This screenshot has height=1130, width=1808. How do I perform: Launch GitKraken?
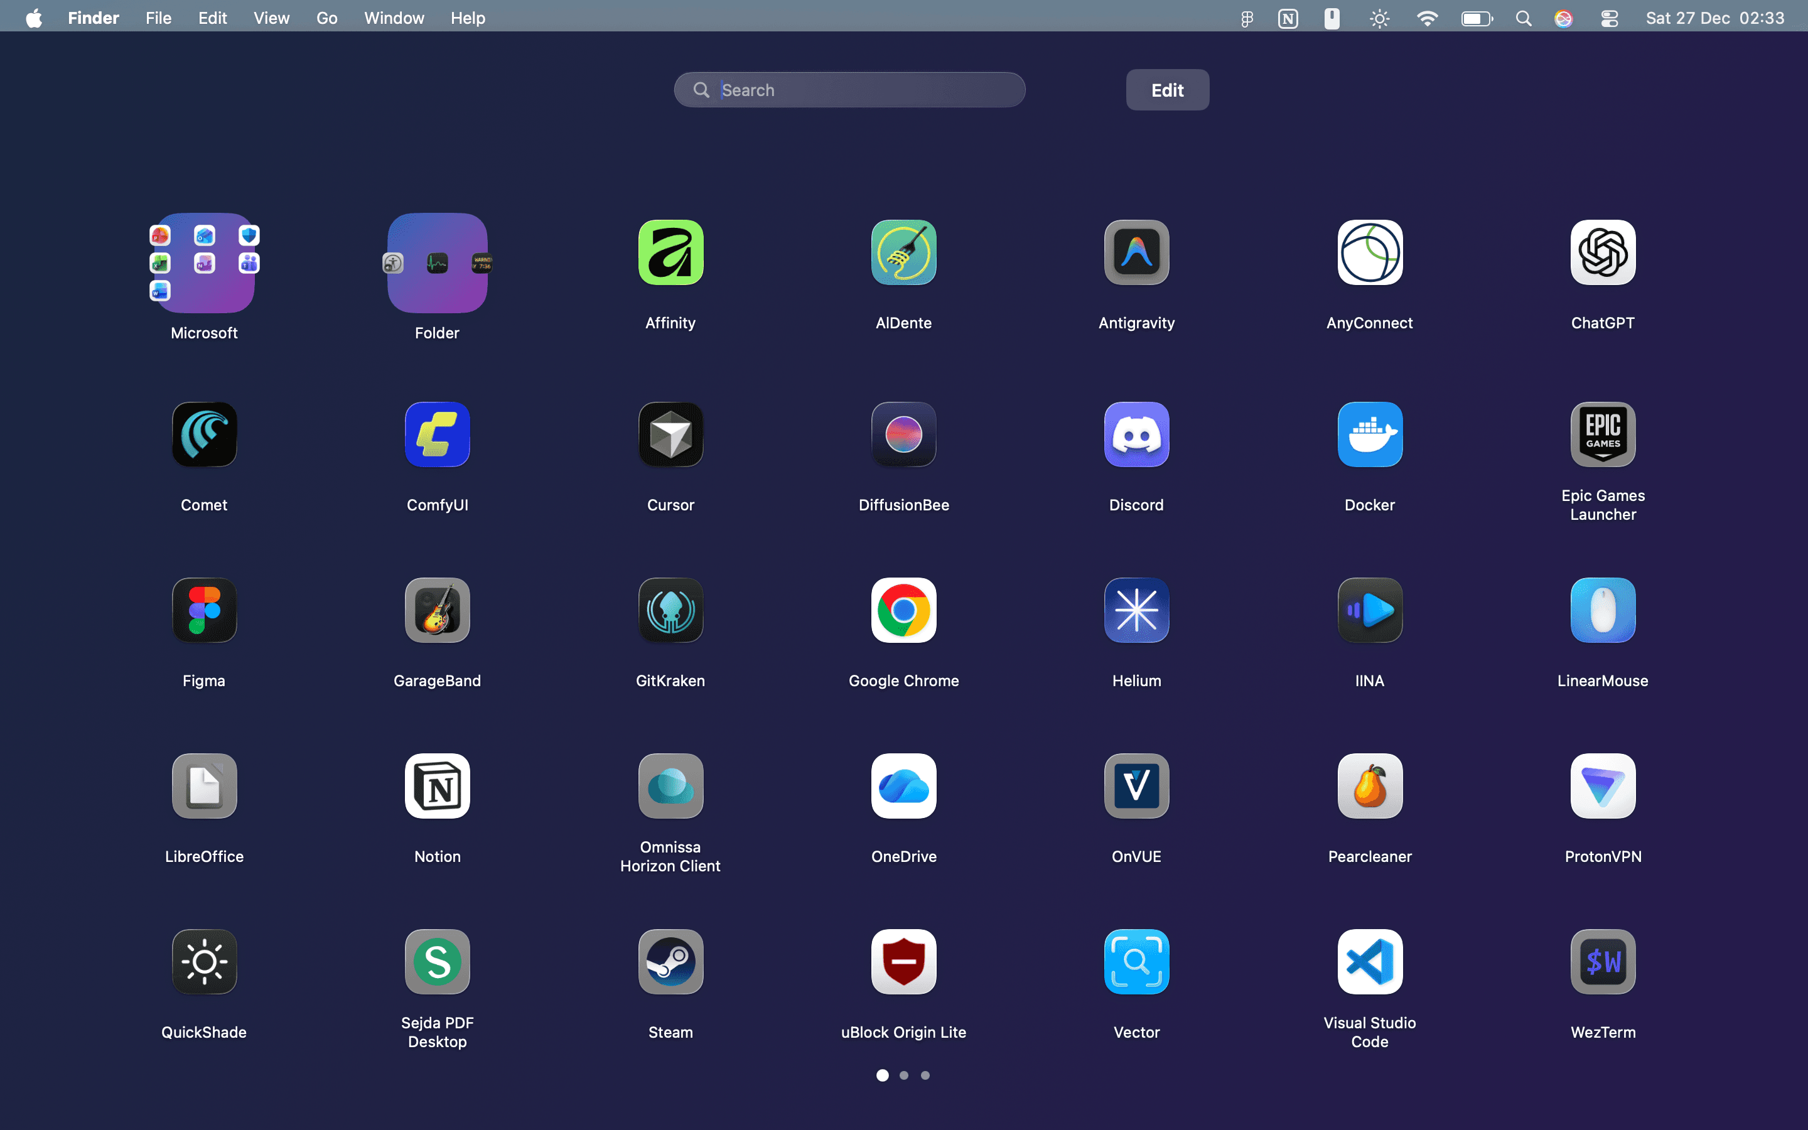click(670, 611)
